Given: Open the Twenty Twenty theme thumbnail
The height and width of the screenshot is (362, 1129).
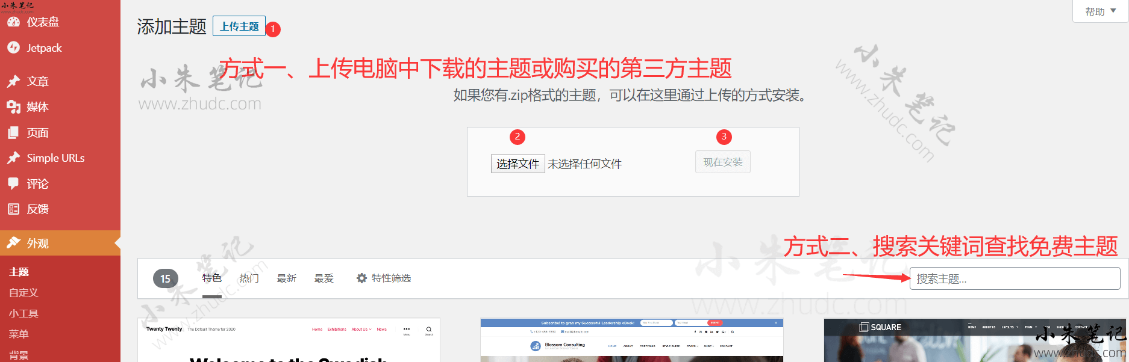Looking at the screenshot, I should [289, 340].
